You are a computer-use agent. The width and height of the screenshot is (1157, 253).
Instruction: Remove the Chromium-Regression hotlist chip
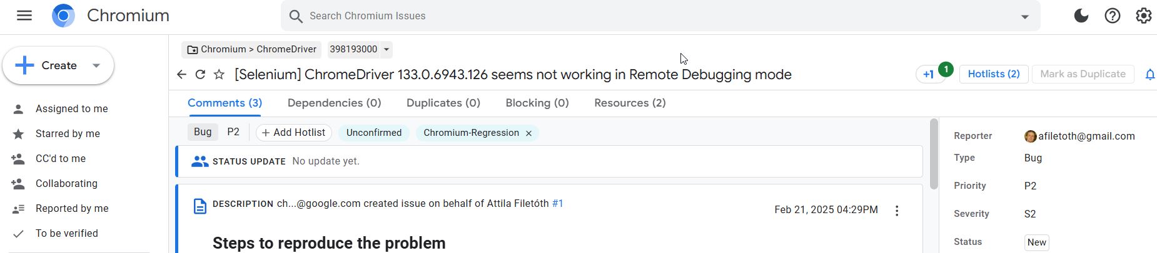(x=528, y=133)
